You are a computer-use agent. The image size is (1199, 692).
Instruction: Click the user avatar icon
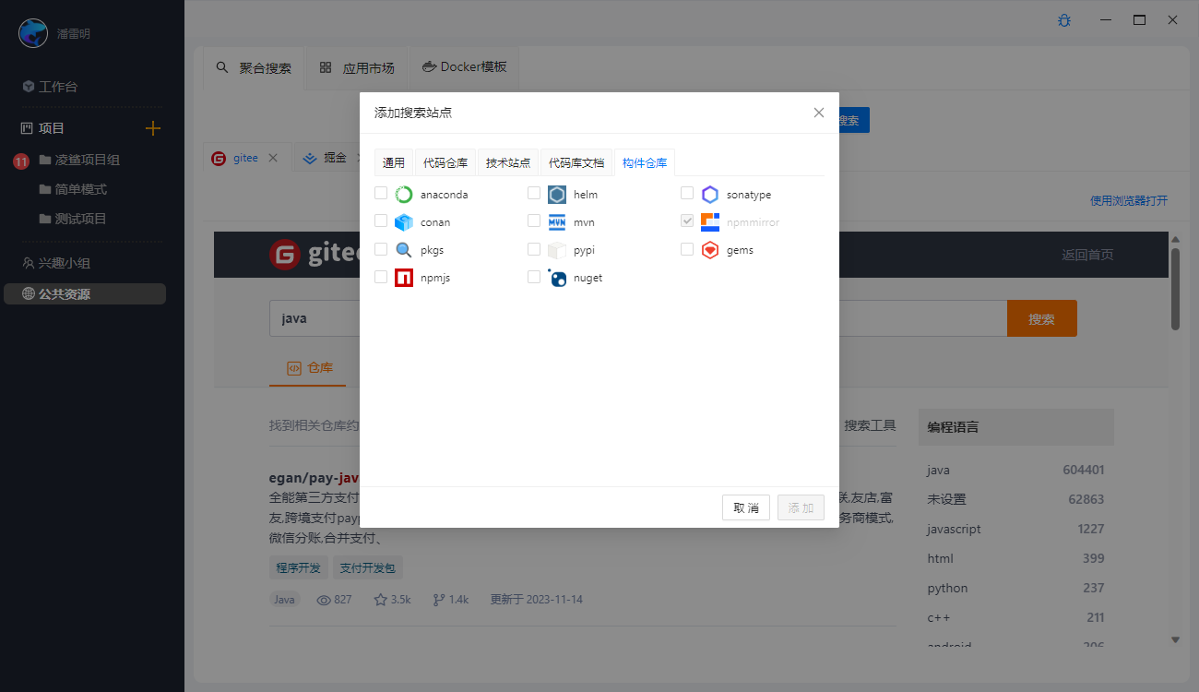tap(33, 33)
